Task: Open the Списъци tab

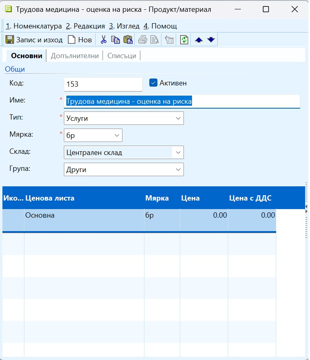Action: point(122,56)
